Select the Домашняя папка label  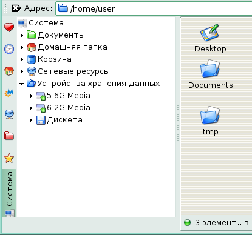point(72,47)
